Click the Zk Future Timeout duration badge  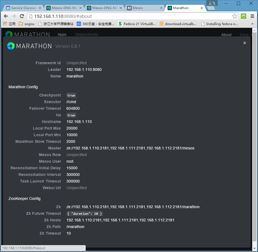click(x=85, y=214)
